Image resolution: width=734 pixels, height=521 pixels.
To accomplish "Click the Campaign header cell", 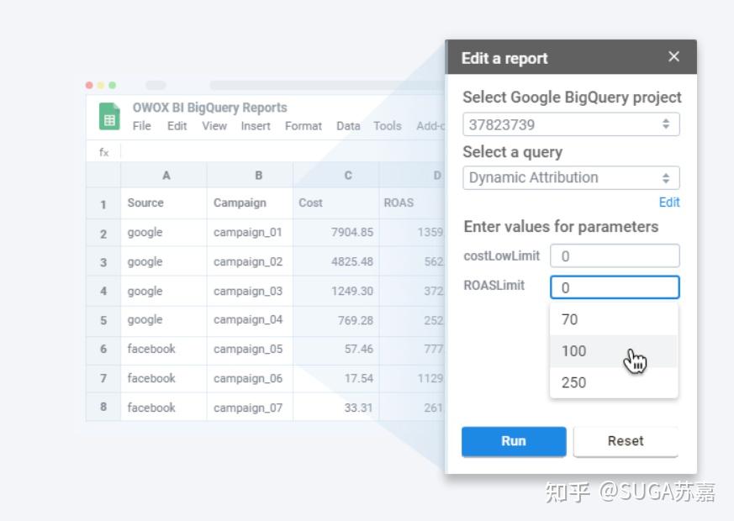I will point(250,203).
